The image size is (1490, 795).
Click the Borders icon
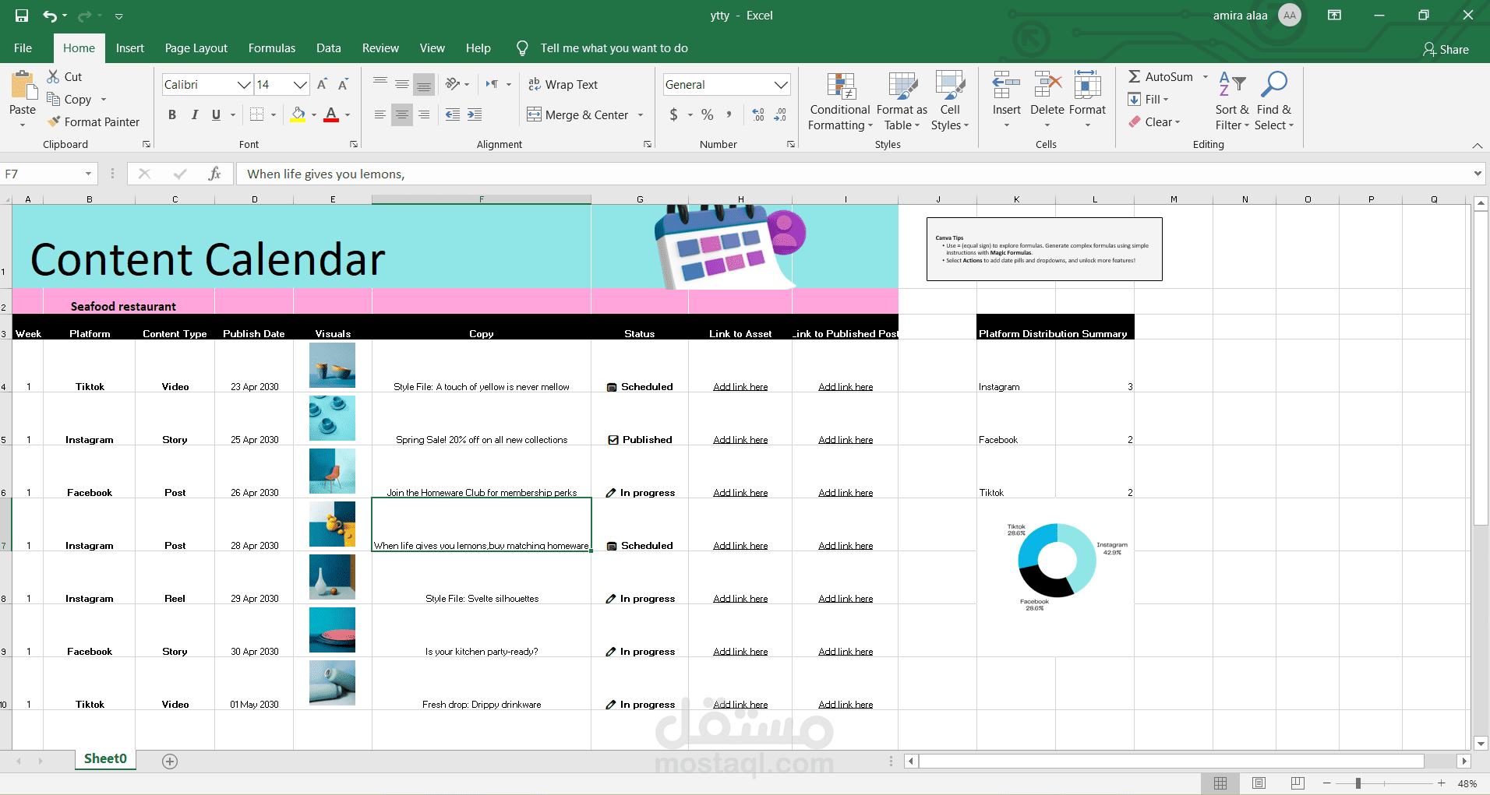coord(256,114)
